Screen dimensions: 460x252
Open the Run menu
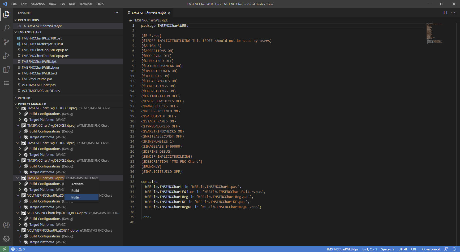point(72,4)
